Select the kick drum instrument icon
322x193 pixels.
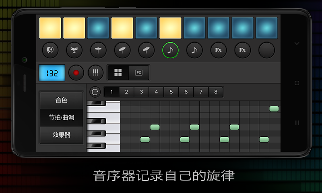coord(50,50)
